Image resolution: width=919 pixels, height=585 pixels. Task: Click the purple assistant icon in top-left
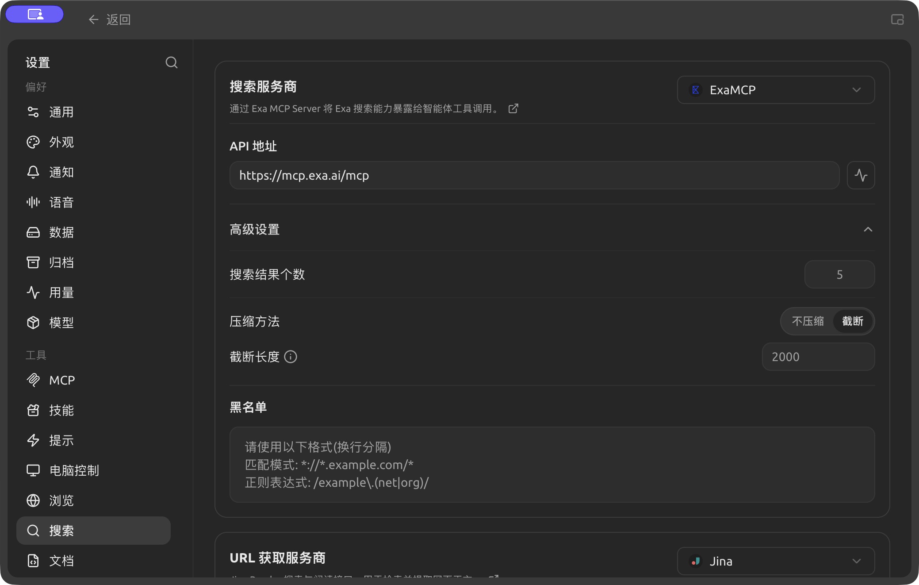click(x=34, y=15)
